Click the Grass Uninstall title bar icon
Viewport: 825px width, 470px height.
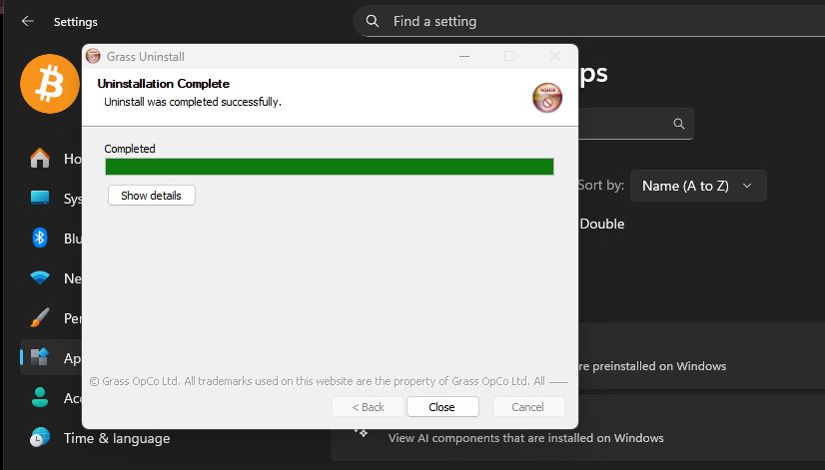point(93,56)
